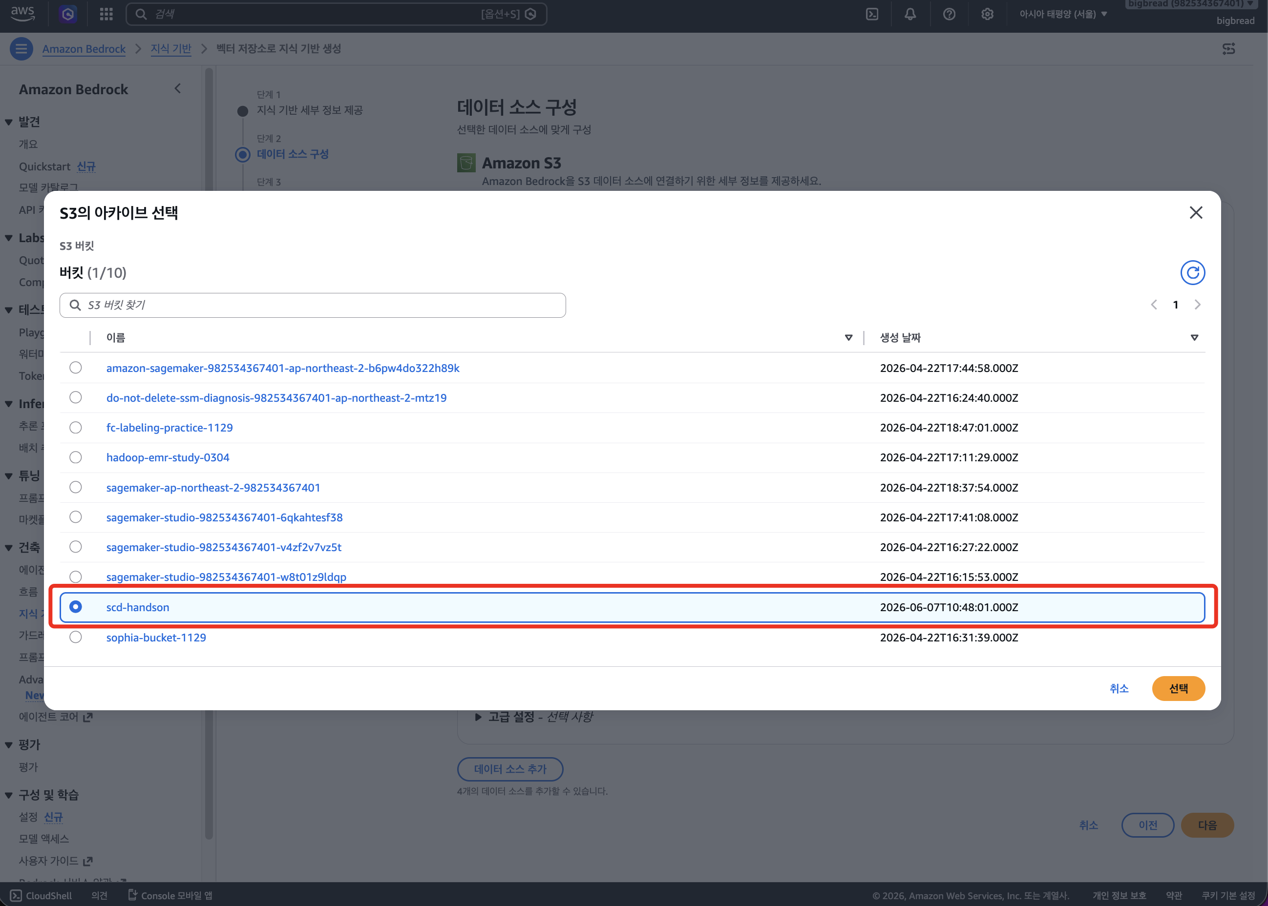Screen dimensions: 1268x906
Task: Select the sophia-bucket-1129 radio button
Action: point(75,637)
